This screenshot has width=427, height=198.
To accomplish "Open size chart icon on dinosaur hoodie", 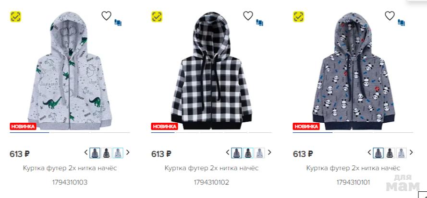I will coord(118,23).
